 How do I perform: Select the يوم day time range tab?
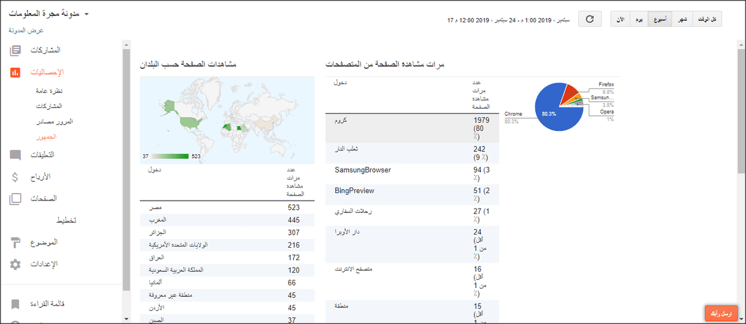coord(639,19)
